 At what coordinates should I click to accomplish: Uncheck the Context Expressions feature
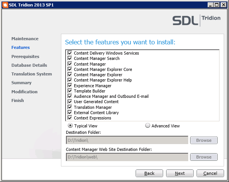point(70,118)
